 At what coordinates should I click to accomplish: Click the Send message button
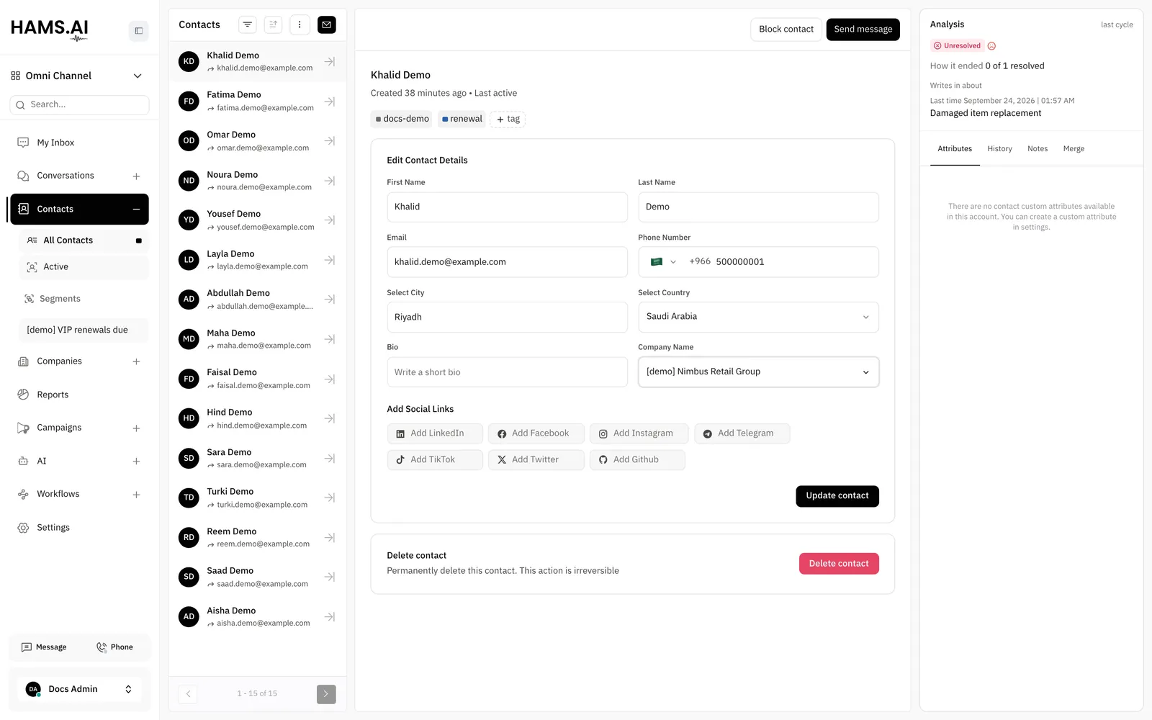coord(863,30)
